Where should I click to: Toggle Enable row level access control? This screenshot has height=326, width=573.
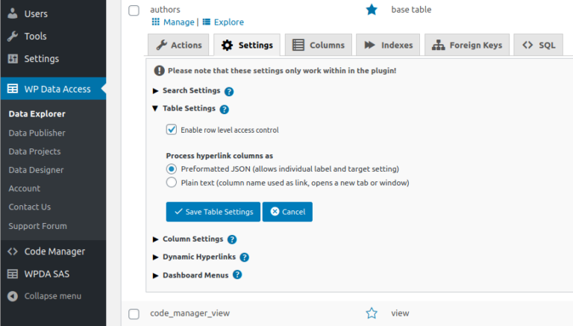[x=172, y=130]
